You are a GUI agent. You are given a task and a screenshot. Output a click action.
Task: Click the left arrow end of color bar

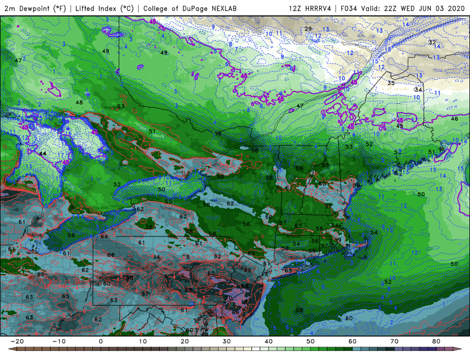(x=12, y=349)
